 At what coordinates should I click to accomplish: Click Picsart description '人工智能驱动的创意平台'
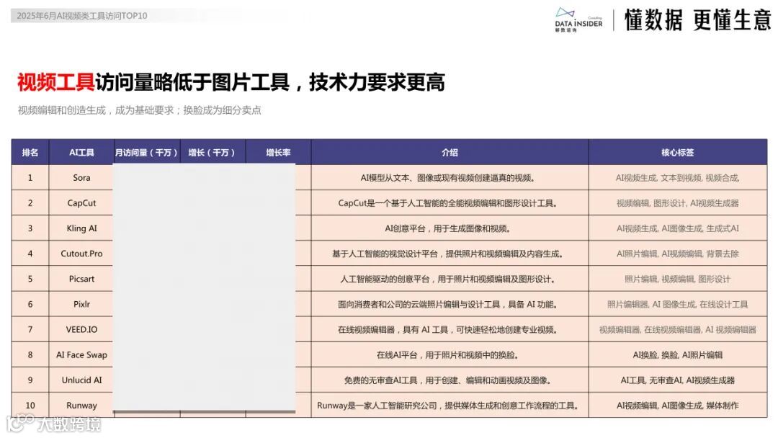point(449,279)
